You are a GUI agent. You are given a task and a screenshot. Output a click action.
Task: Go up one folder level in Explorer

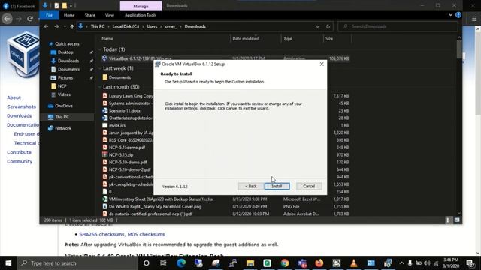click(72, 27)
